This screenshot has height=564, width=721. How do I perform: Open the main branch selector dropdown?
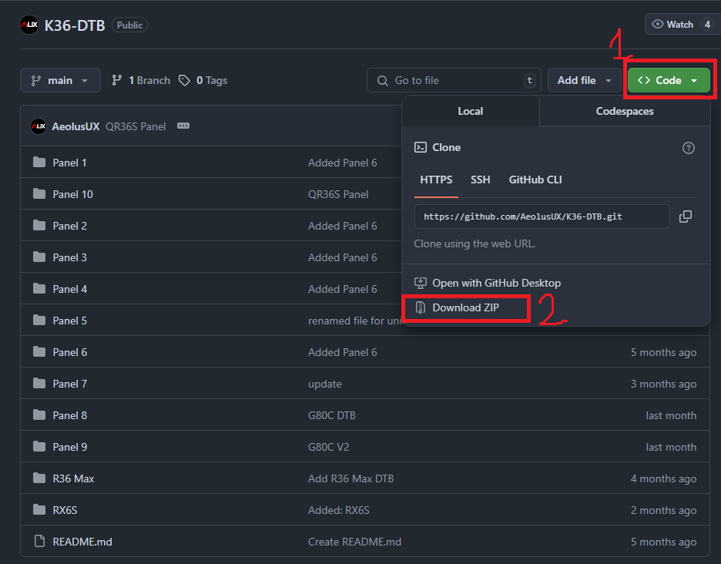pos(60,80)
